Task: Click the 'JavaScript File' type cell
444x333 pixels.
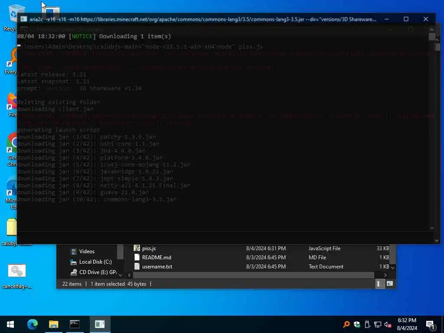Action: click(x=324, y=248)
